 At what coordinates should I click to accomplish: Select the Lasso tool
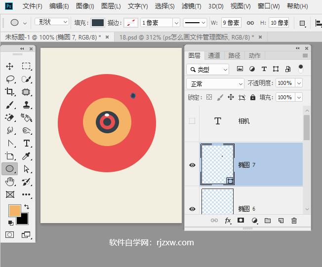pyautogui.click(x=10, y=79)
